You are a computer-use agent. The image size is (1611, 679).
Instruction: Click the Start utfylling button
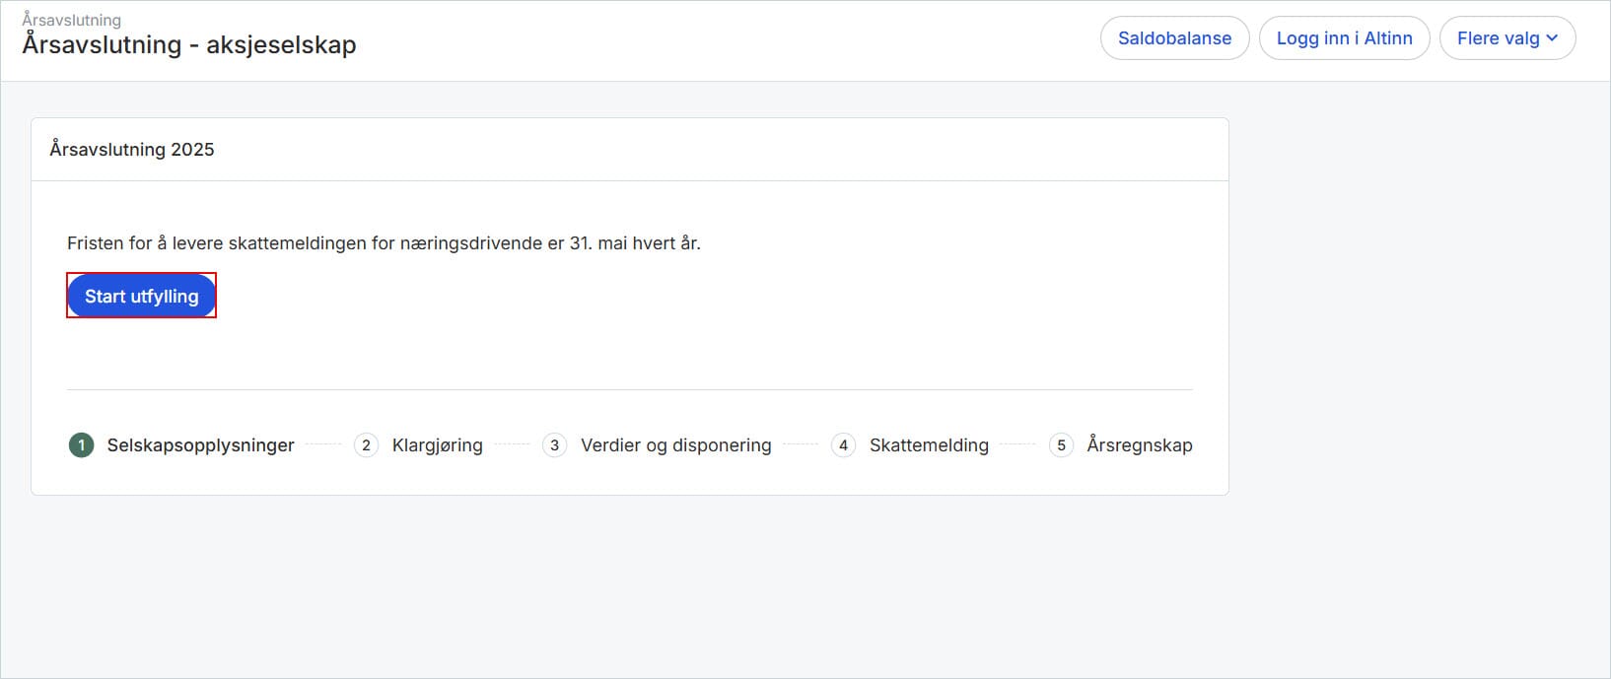tap(141, 296)
